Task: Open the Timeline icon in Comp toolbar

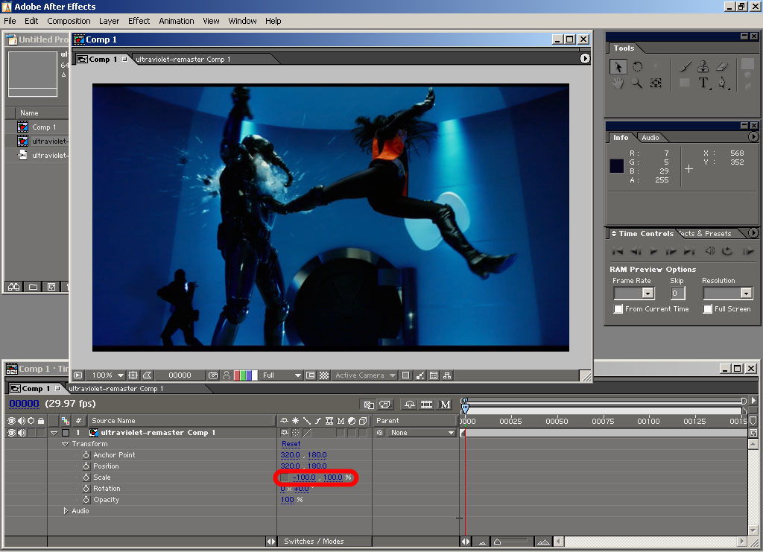Action: coord(434,375)
